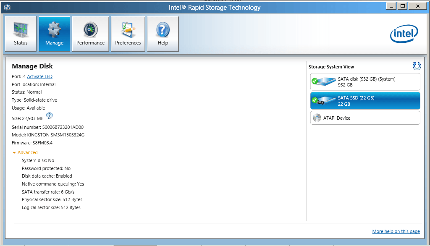
Task: Click the Status monitor icon
Action: click(21, 29)
